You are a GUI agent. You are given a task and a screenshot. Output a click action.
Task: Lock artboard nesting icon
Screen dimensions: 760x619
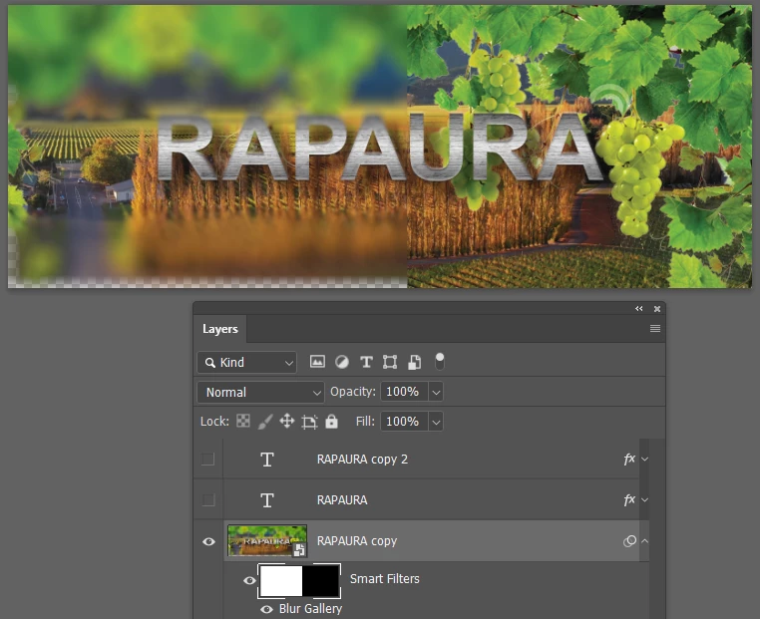click(x=309, y=422)
